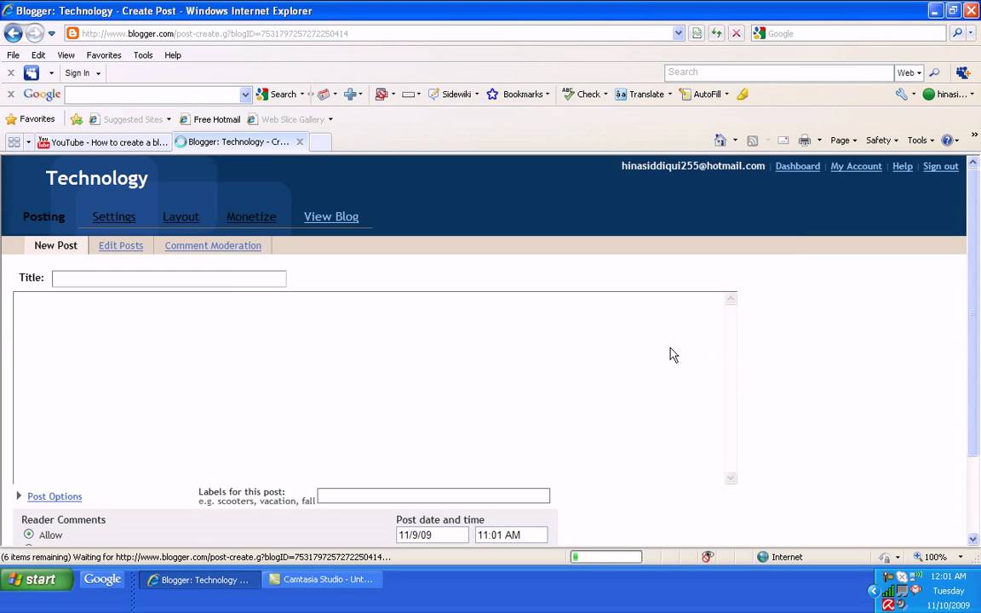Click the Windows Start button

coord(37,579)
